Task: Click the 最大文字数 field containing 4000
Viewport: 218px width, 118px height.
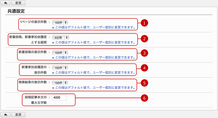Action: pyautogui.click(x=59, y=98)
